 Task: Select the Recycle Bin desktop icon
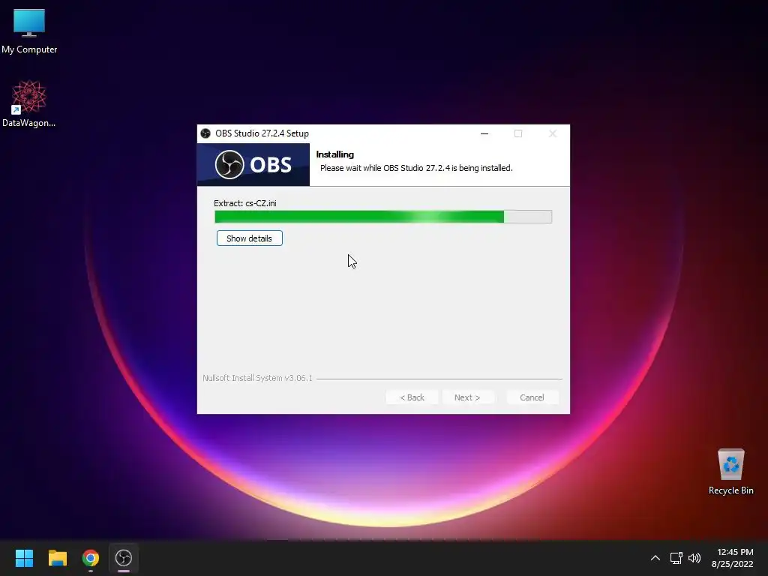(730, 472)
